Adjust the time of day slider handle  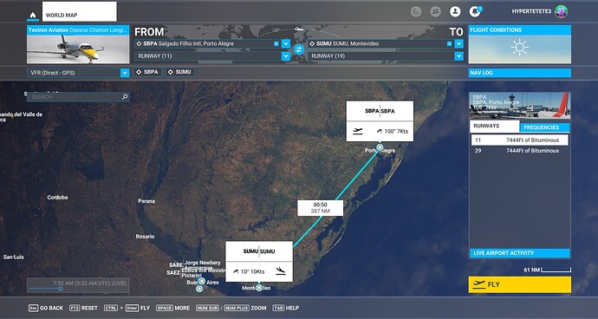61,289
